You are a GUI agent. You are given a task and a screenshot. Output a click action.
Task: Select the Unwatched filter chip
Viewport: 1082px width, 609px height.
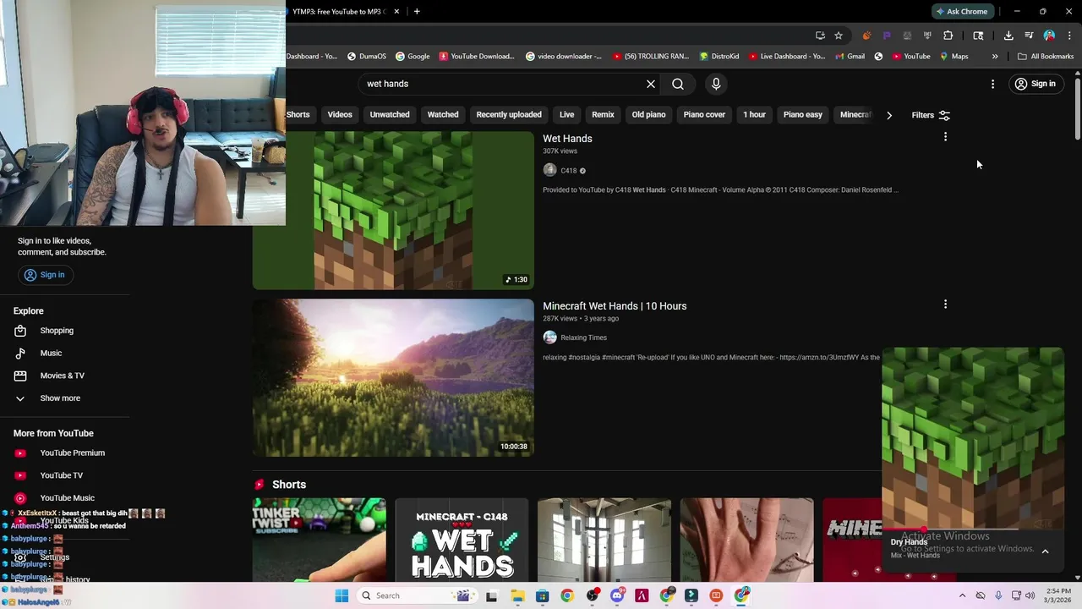(x=390, y=115)
